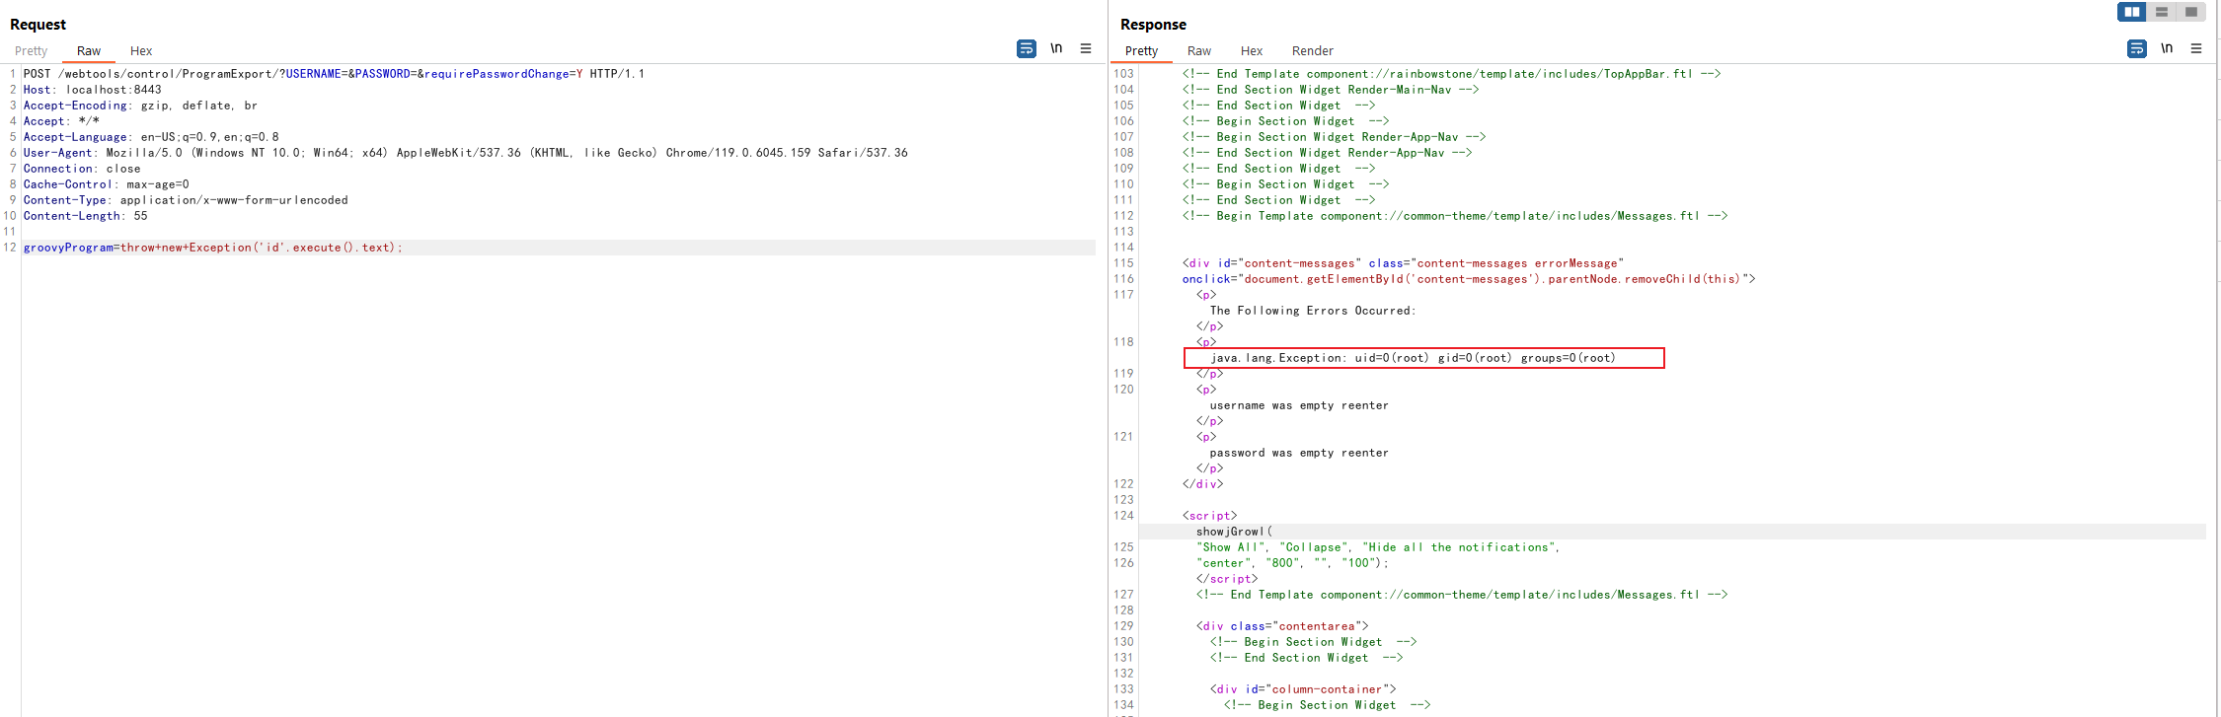
Task: Click the Accept-Language header line
Action: point(151,137)
